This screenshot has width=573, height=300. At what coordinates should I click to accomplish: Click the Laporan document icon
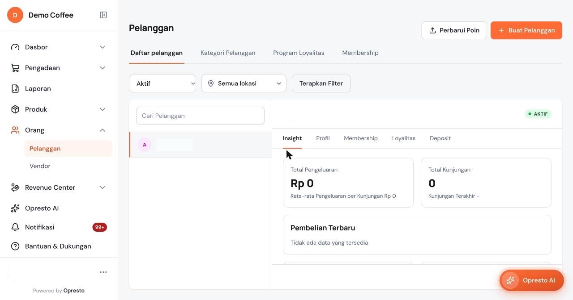[15, 89]
